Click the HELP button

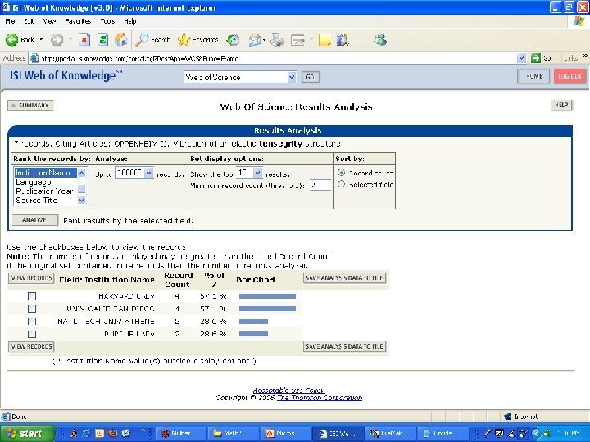point(561,106)
